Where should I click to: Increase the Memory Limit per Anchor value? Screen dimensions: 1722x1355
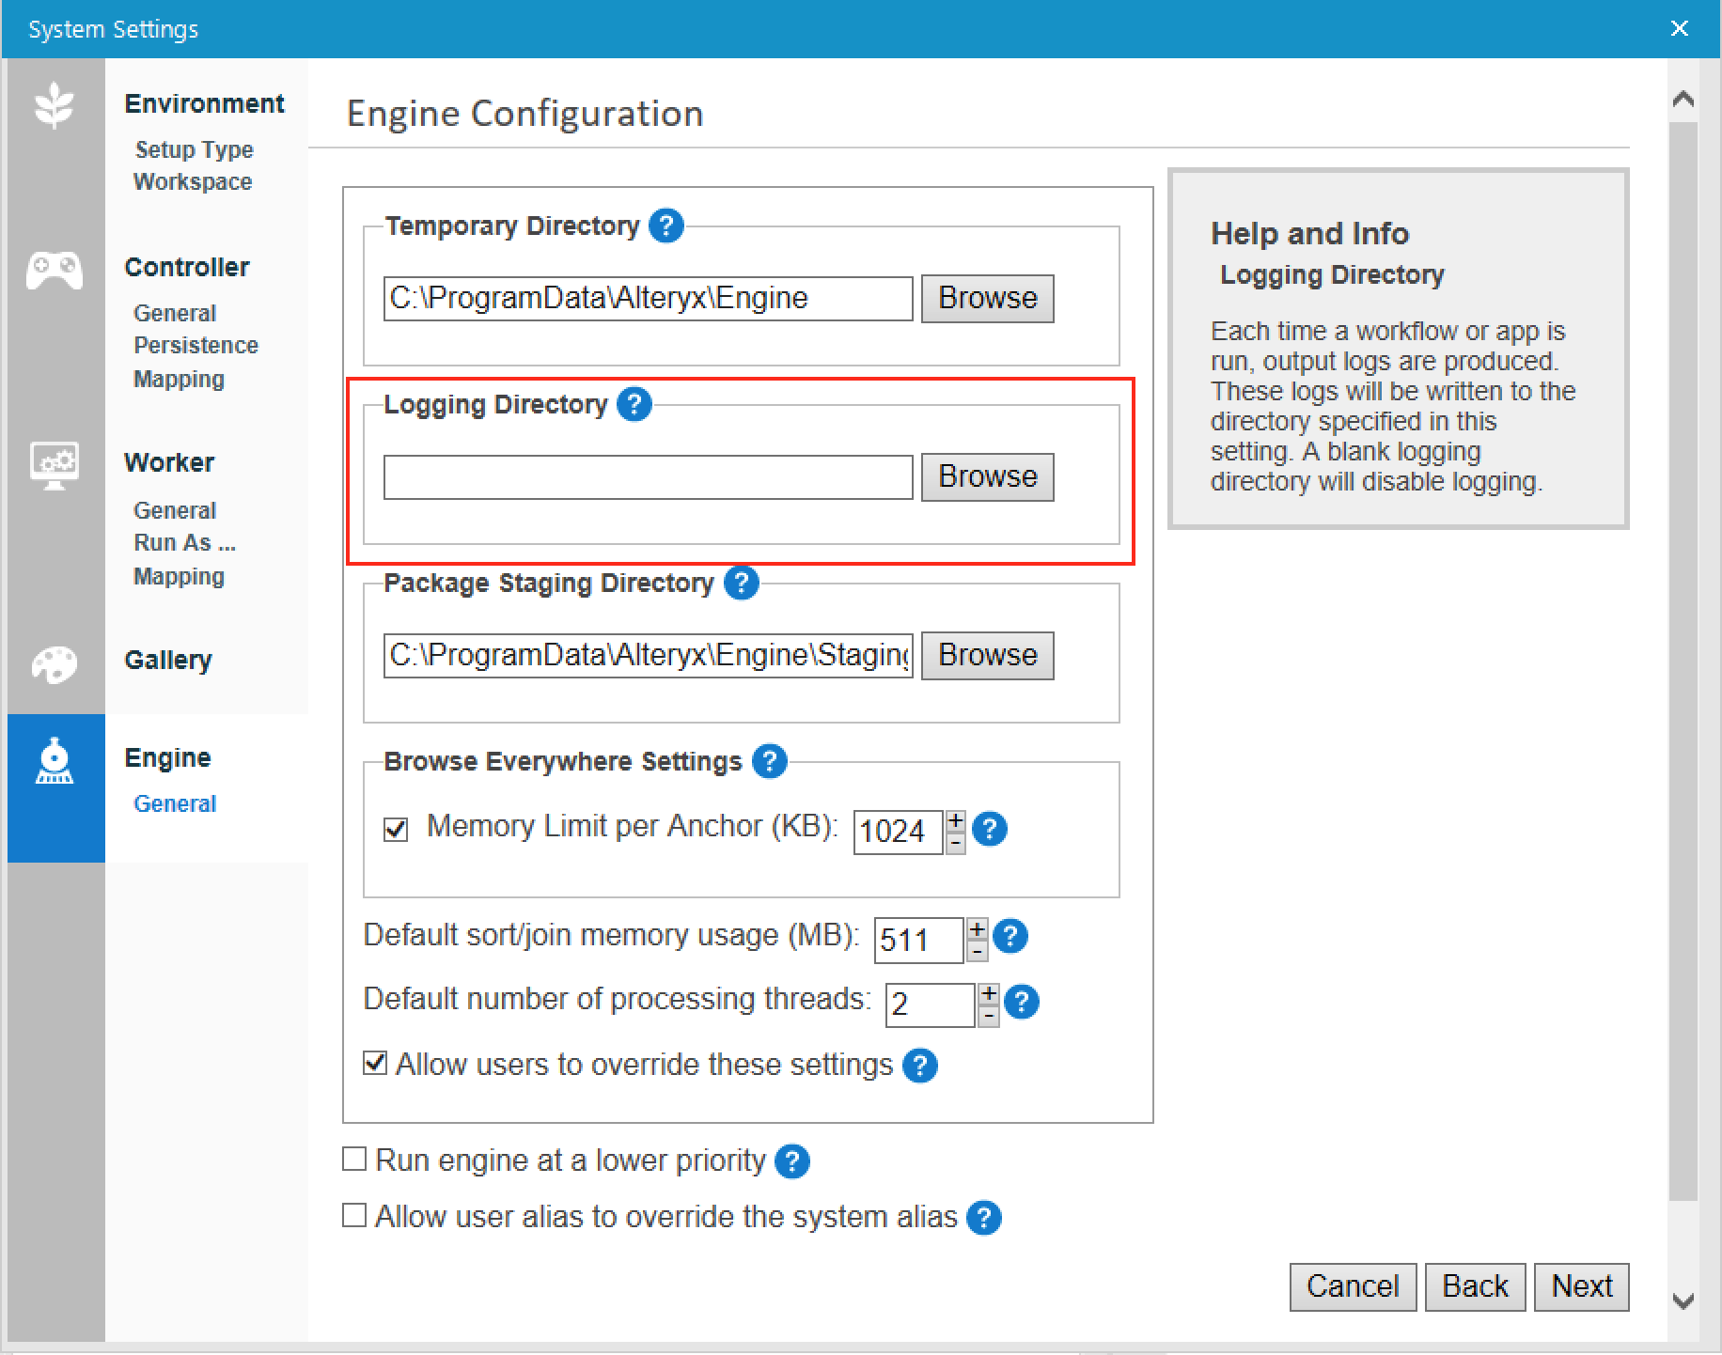[956, 820]
